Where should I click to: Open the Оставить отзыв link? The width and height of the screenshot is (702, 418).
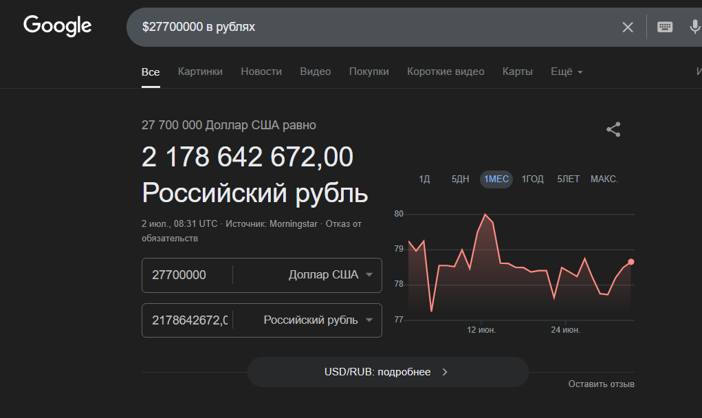click(x=601, y=384)
